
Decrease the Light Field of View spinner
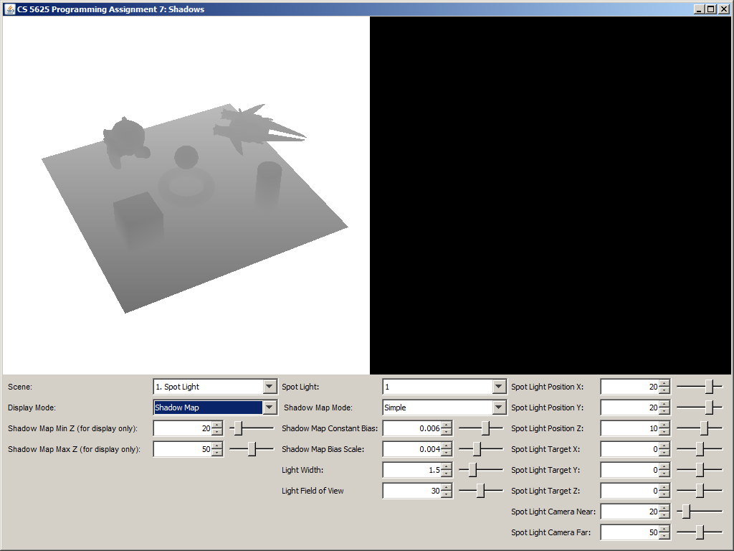tap(447, 494)
